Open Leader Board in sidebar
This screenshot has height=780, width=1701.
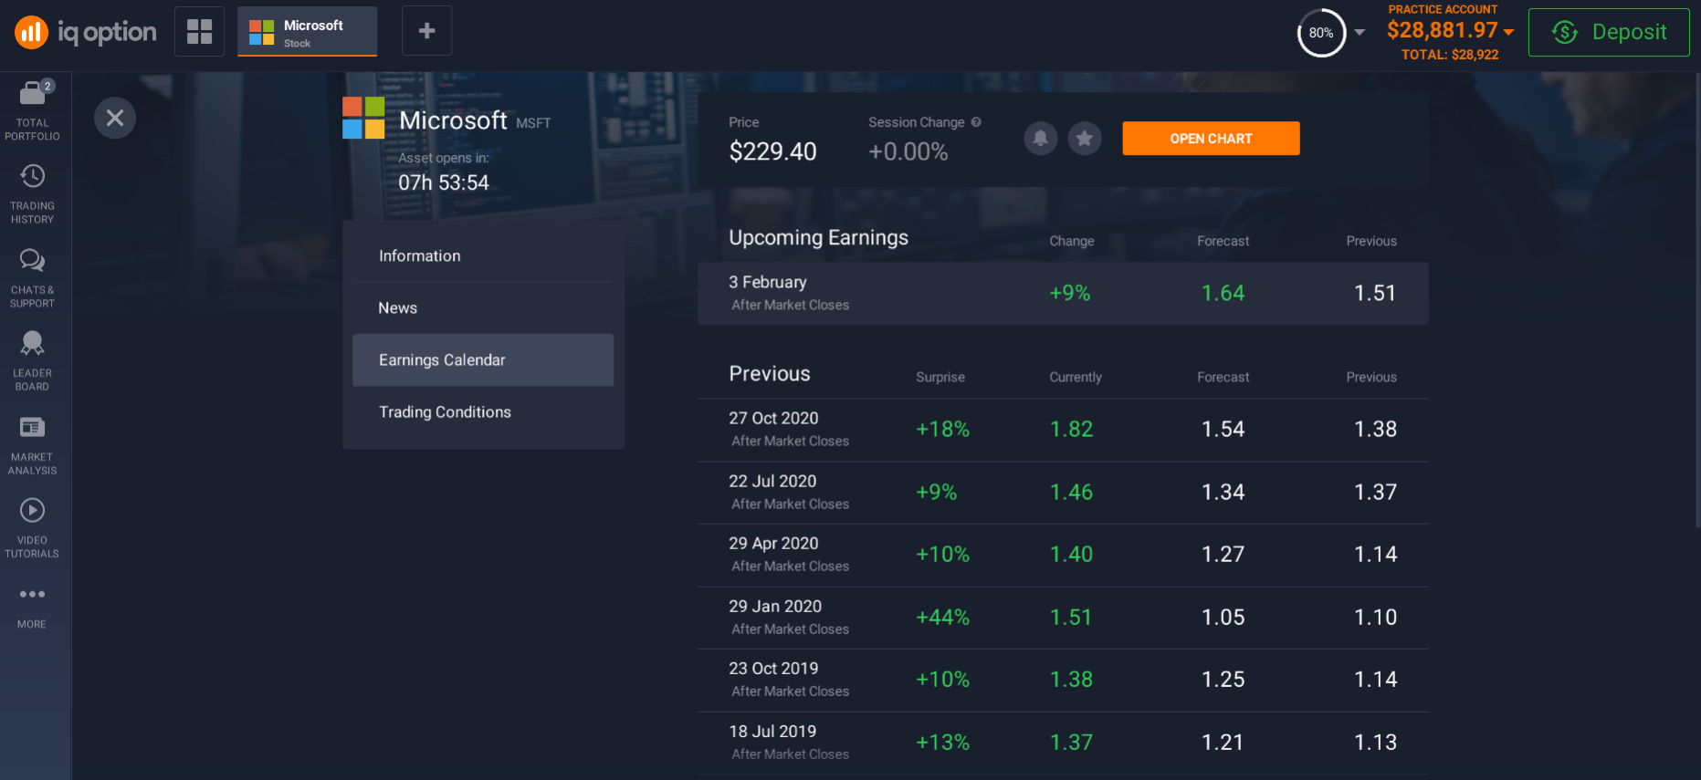pos(33,360)
